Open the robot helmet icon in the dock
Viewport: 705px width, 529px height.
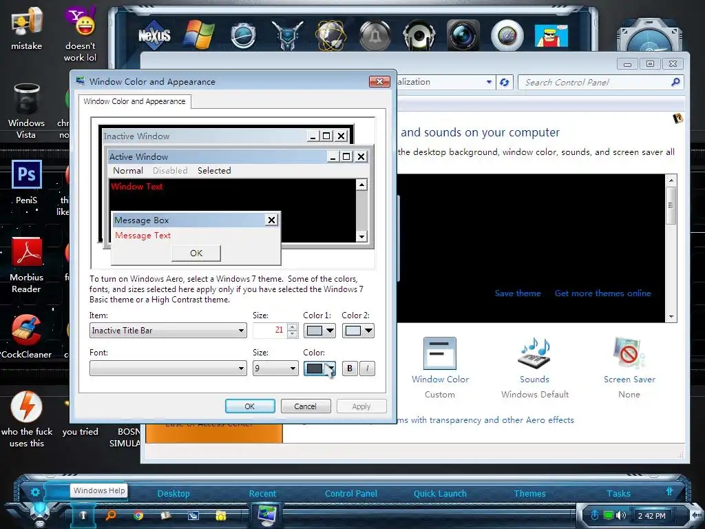287,35
